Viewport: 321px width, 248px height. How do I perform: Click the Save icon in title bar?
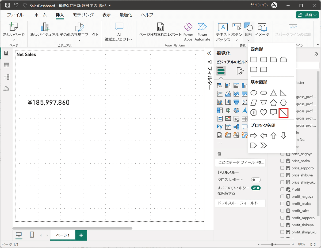click(x=8, y=5)
